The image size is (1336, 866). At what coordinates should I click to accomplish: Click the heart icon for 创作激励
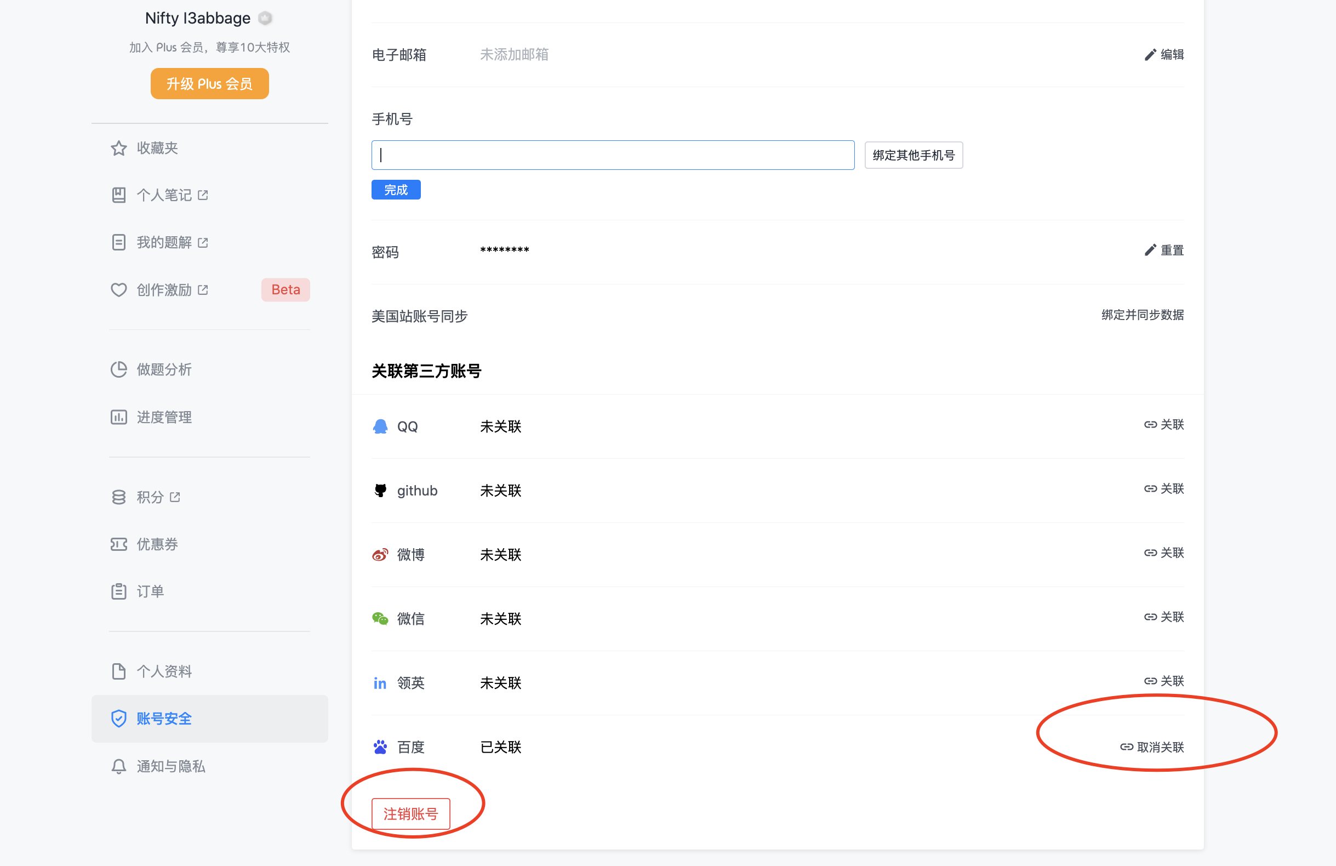118,290
